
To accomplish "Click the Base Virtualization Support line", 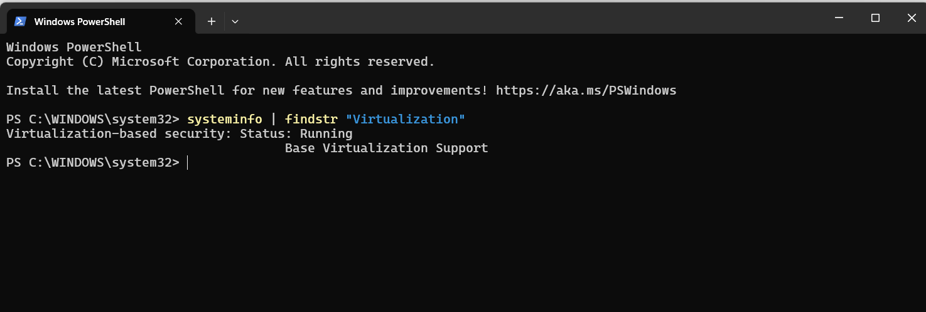I will point(386,148).
